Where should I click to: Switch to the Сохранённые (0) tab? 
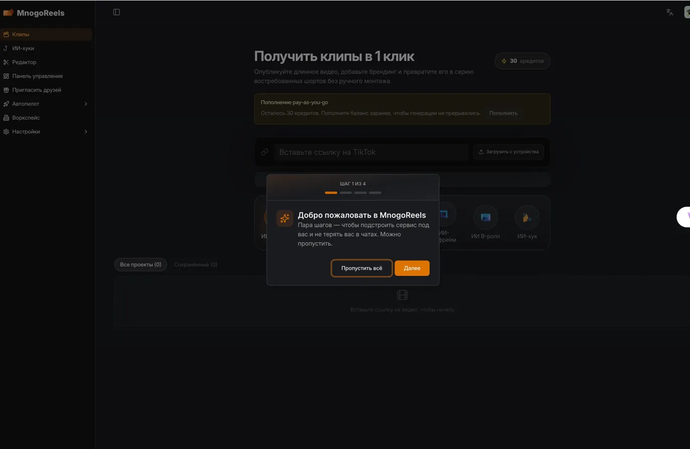[196, 264]
